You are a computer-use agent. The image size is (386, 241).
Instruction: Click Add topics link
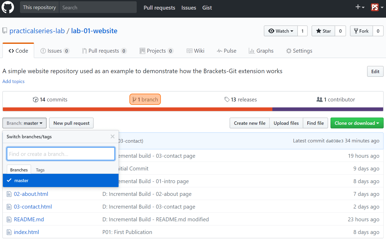(x=13, y=81)
